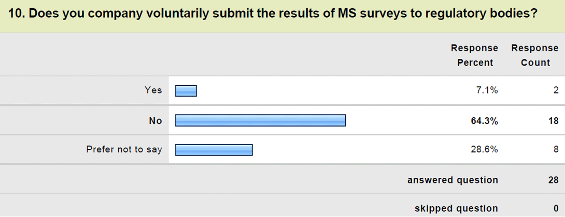The image size is (565, 217).
Task: Click the blue bar for No
Action: click(x=261, y=120)
